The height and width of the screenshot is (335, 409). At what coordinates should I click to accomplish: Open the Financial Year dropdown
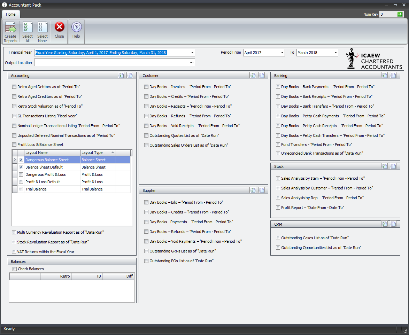click(x=192, y=53)
